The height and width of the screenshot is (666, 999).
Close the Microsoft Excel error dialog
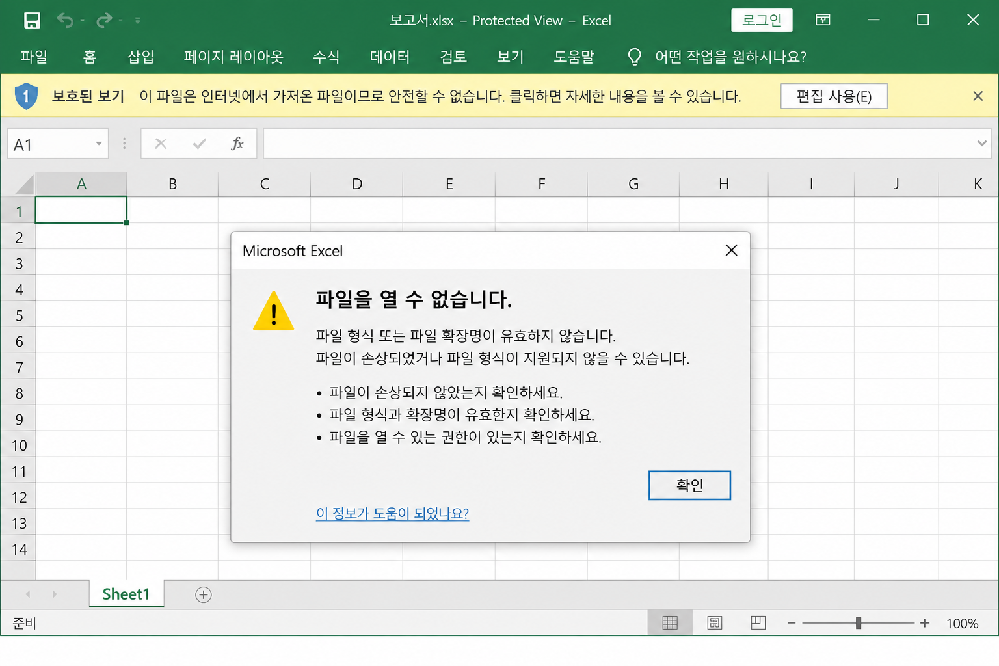tap(731, 250)
